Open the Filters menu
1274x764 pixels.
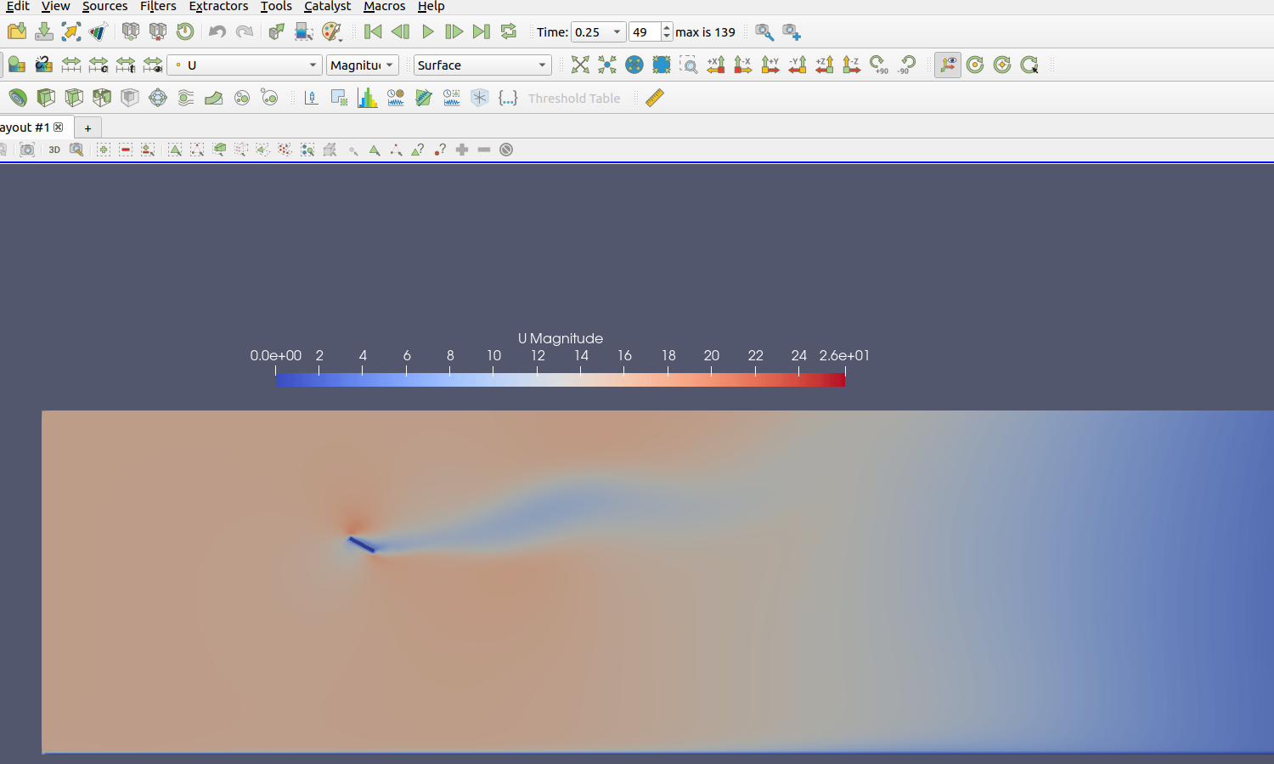point(158,7)
